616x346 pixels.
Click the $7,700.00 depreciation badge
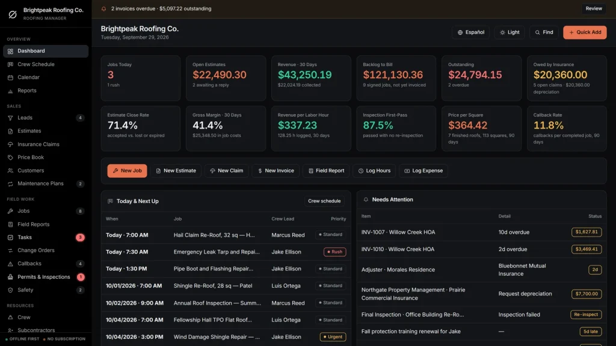click(x=586, y=294)
